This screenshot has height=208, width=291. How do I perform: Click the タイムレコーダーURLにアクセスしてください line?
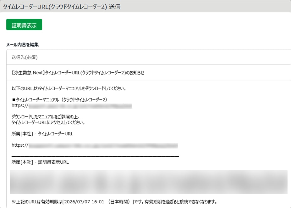pyautogui.click(x=48, y=122)
